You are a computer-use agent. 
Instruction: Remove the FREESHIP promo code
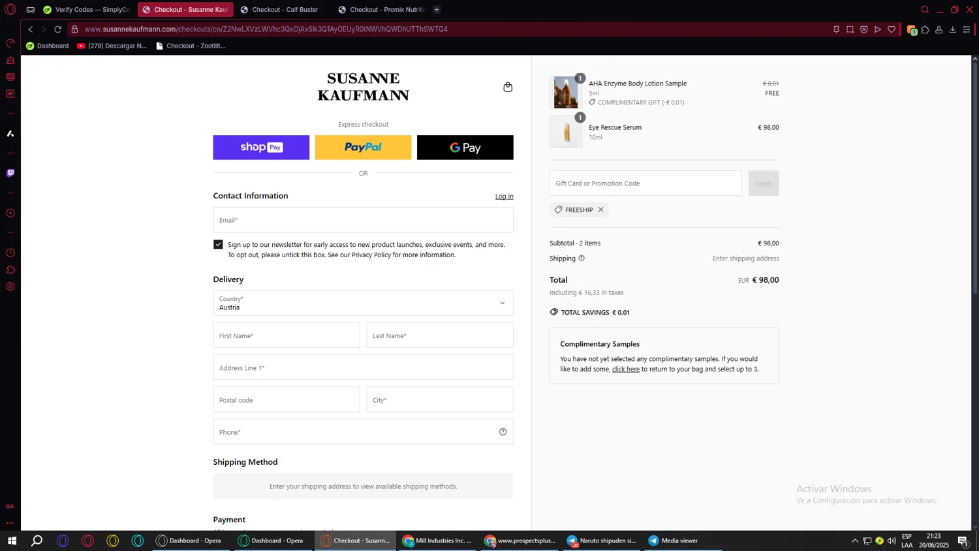(600, 210)
